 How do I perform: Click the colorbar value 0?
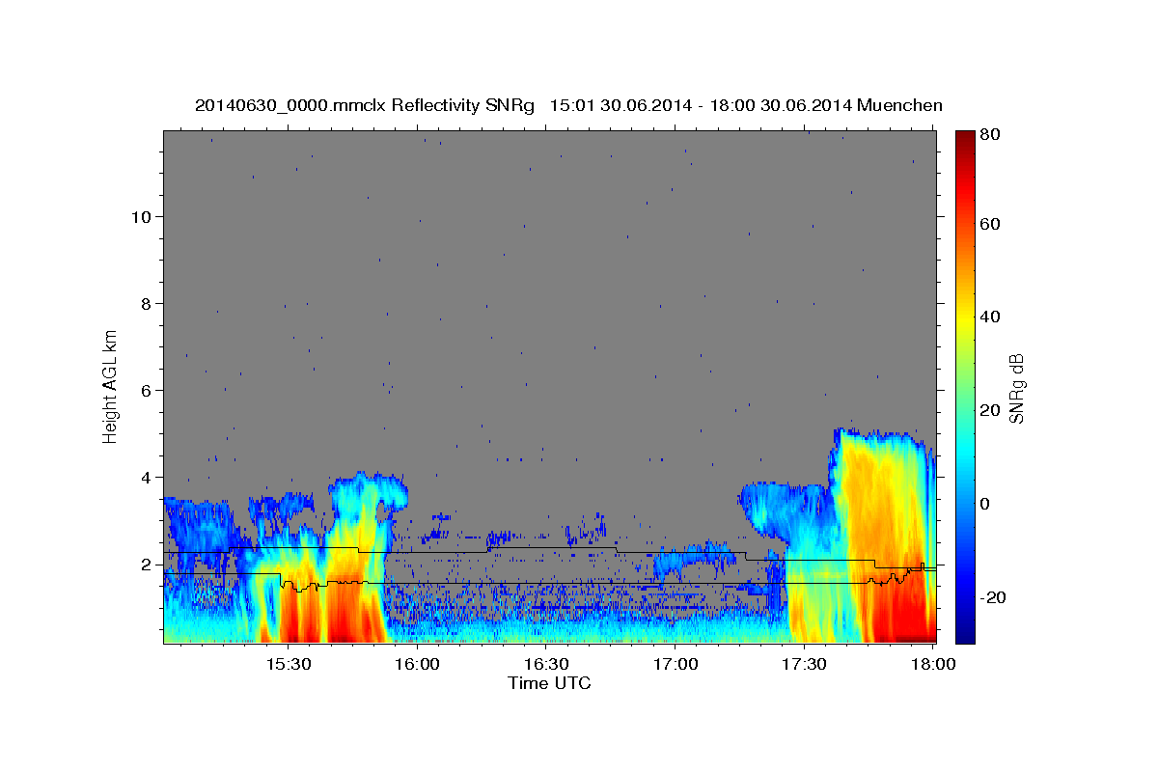tap(986, 504)
